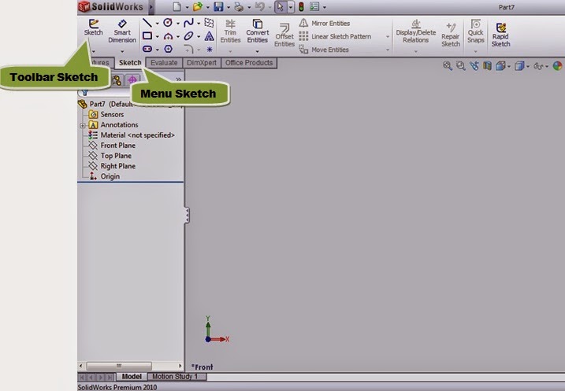Click Linear Sketch Pattern
This screenshot has width=565, height=391.
pos(335,36)
